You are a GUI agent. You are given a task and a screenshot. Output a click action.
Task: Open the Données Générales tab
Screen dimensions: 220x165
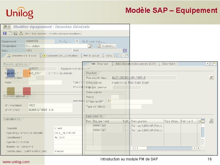(x=22, y=56)
